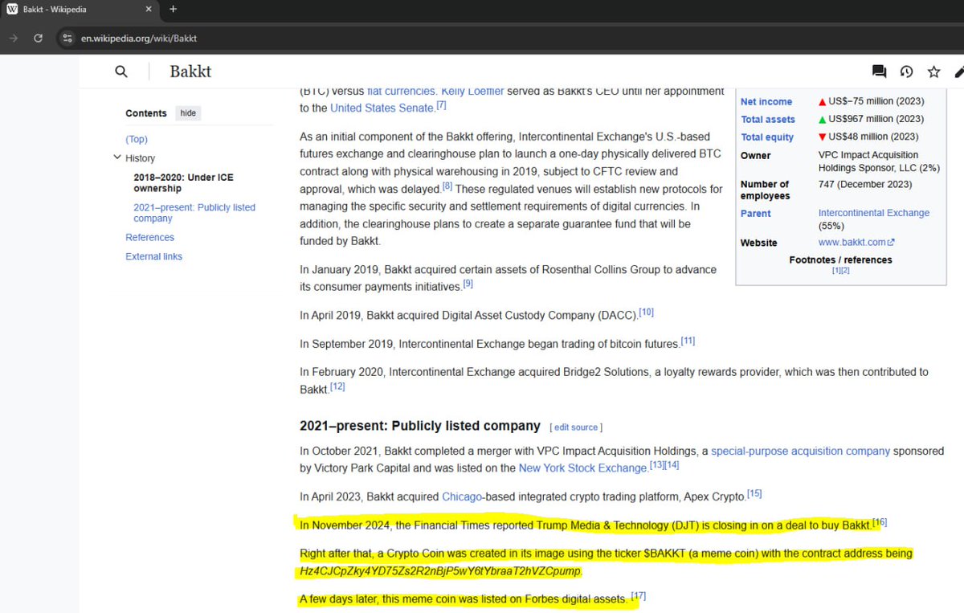Reload the page in browser

coord(38,38)
